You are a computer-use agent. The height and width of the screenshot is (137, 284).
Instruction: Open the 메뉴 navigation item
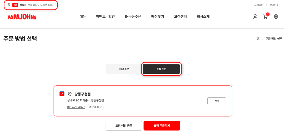coord(83,17)
